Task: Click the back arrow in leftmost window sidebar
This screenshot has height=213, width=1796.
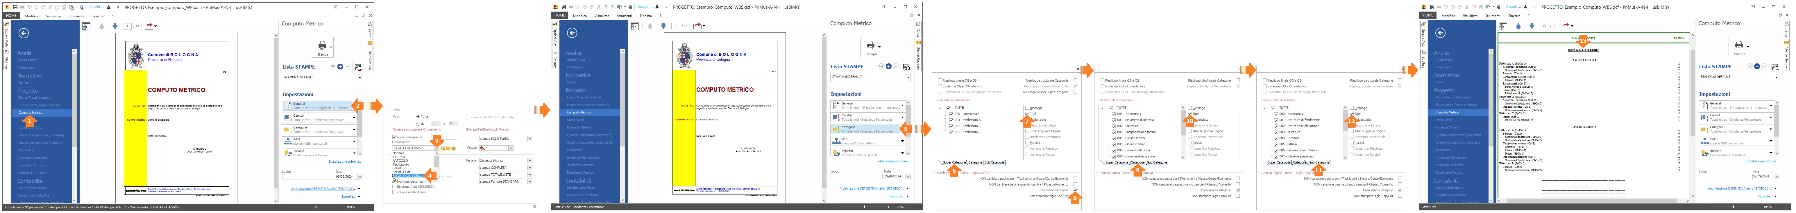Action: [x=24, y=33]
